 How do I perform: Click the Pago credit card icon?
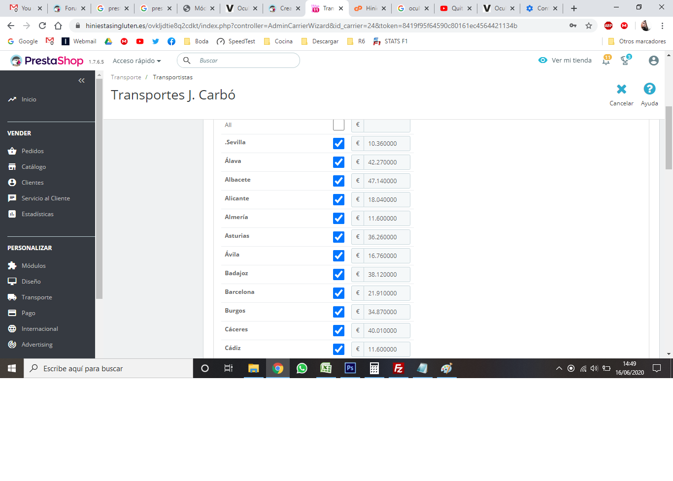click(x=12, y=313)
